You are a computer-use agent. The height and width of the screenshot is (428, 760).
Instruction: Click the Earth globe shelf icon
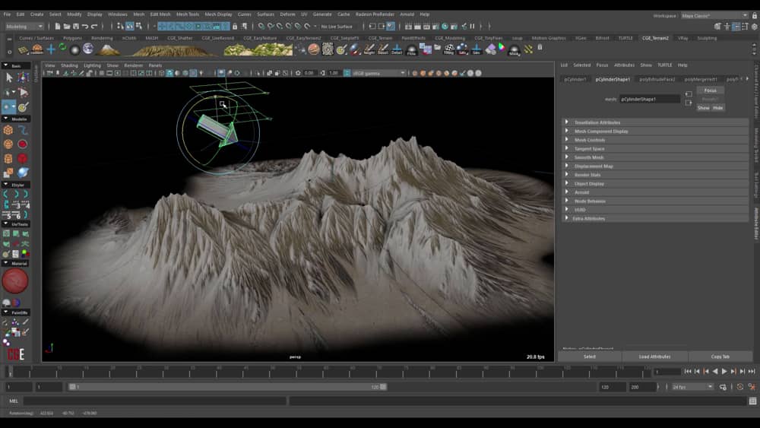point(88,49)
